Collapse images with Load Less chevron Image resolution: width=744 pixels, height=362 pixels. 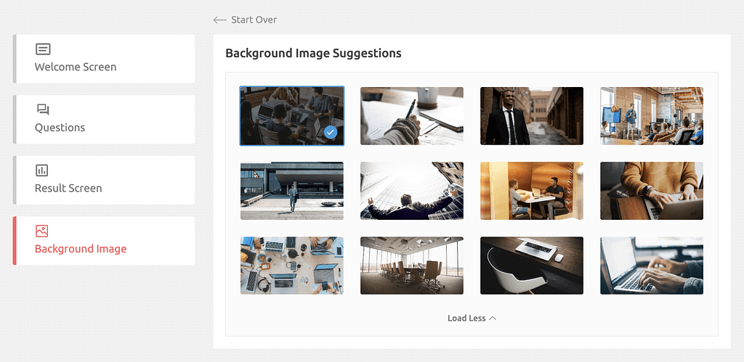pos(493,318)
